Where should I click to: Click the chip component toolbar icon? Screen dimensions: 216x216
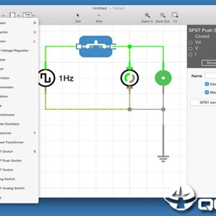12,15
